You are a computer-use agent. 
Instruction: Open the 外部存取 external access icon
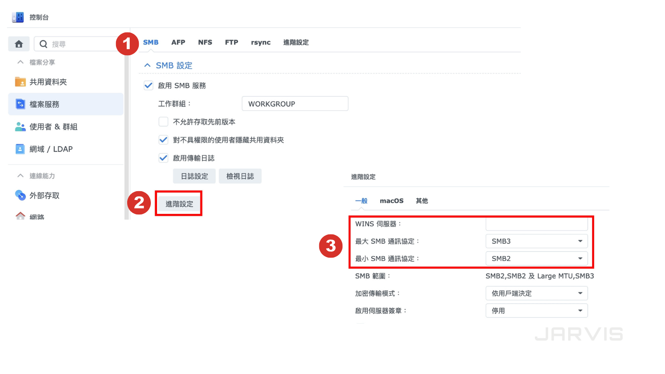20,195
